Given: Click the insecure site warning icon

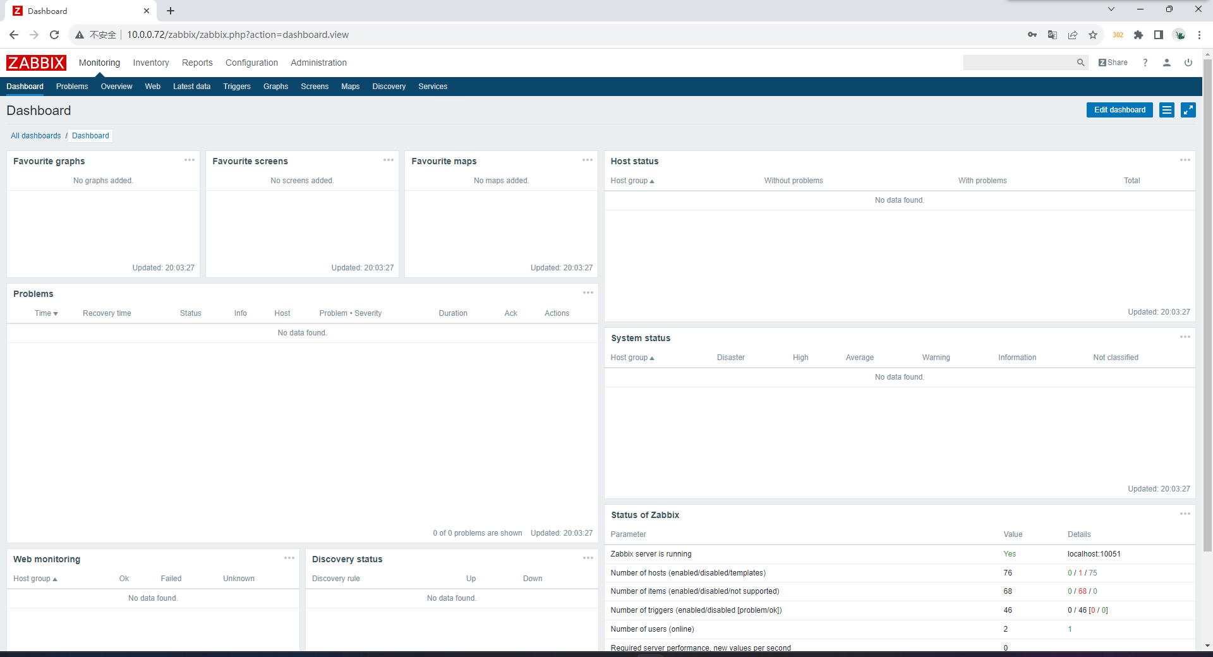Looking at the screenshot, I should [80, 35].
